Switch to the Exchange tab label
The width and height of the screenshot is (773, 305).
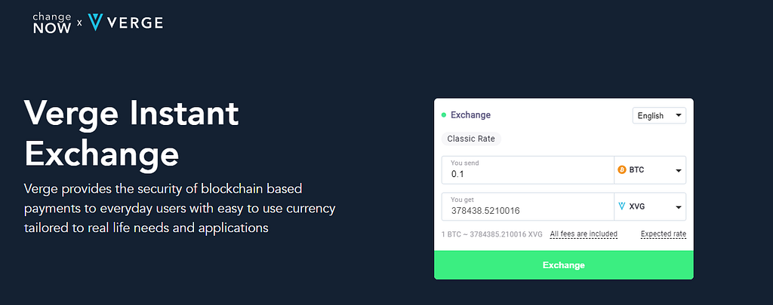470,115
